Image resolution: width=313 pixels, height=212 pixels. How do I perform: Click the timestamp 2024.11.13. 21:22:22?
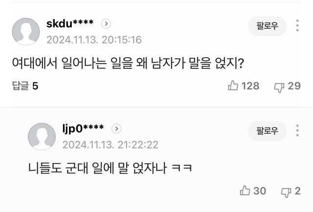[111, 145]
